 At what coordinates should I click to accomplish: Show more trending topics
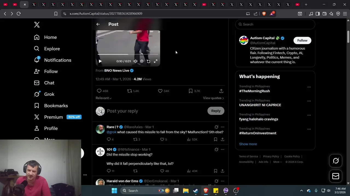pyautogui.click(x=248, y=144)
